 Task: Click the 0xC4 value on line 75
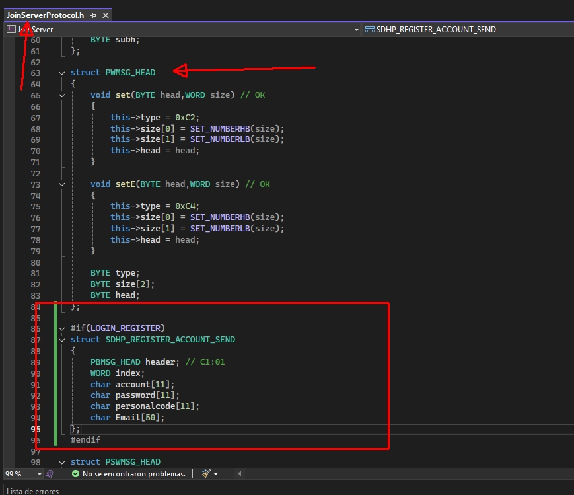click(186, 206)
